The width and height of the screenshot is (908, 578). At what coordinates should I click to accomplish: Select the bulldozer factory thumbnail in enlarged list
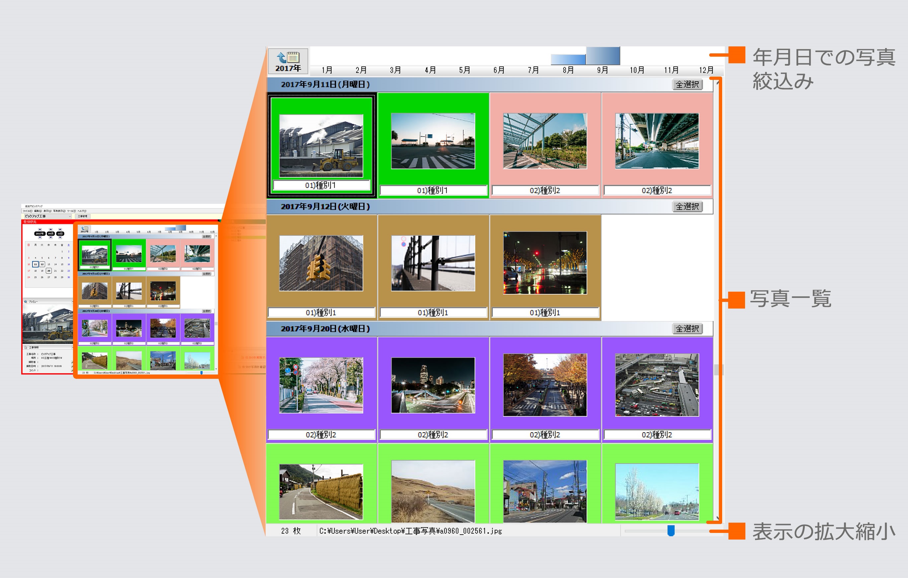(x=321, y=145)
